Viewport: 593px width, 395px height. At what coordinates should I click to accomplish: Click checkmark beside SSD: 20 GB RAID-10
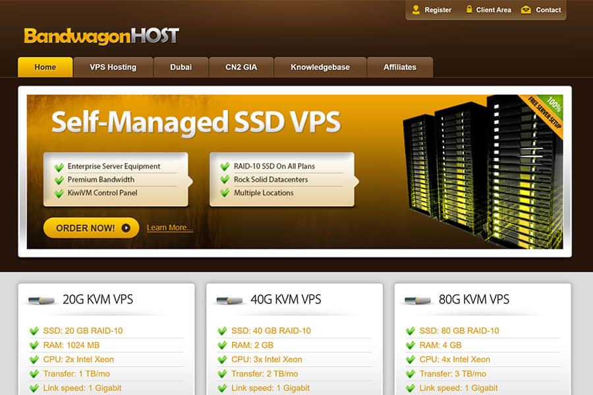coord(34,330)
